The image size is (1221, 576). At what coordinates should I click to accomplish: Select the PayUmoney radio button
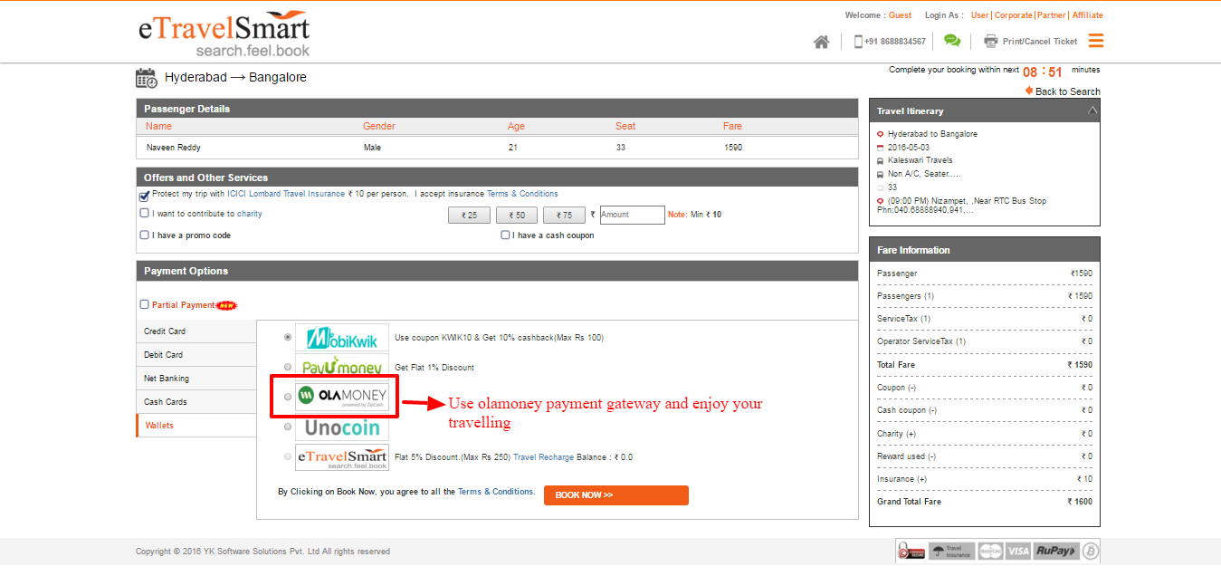coord(288,367)
